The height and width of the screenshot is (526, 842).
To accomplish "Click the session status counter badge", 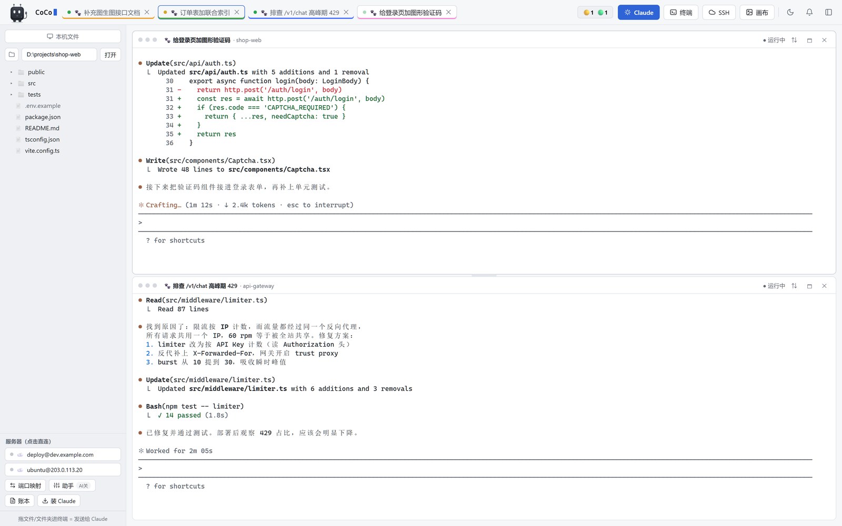I will coord(595,12).
